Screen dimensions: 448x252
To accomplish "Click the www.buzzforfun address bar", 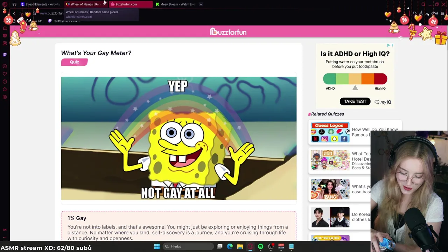I will click(51, 13).
